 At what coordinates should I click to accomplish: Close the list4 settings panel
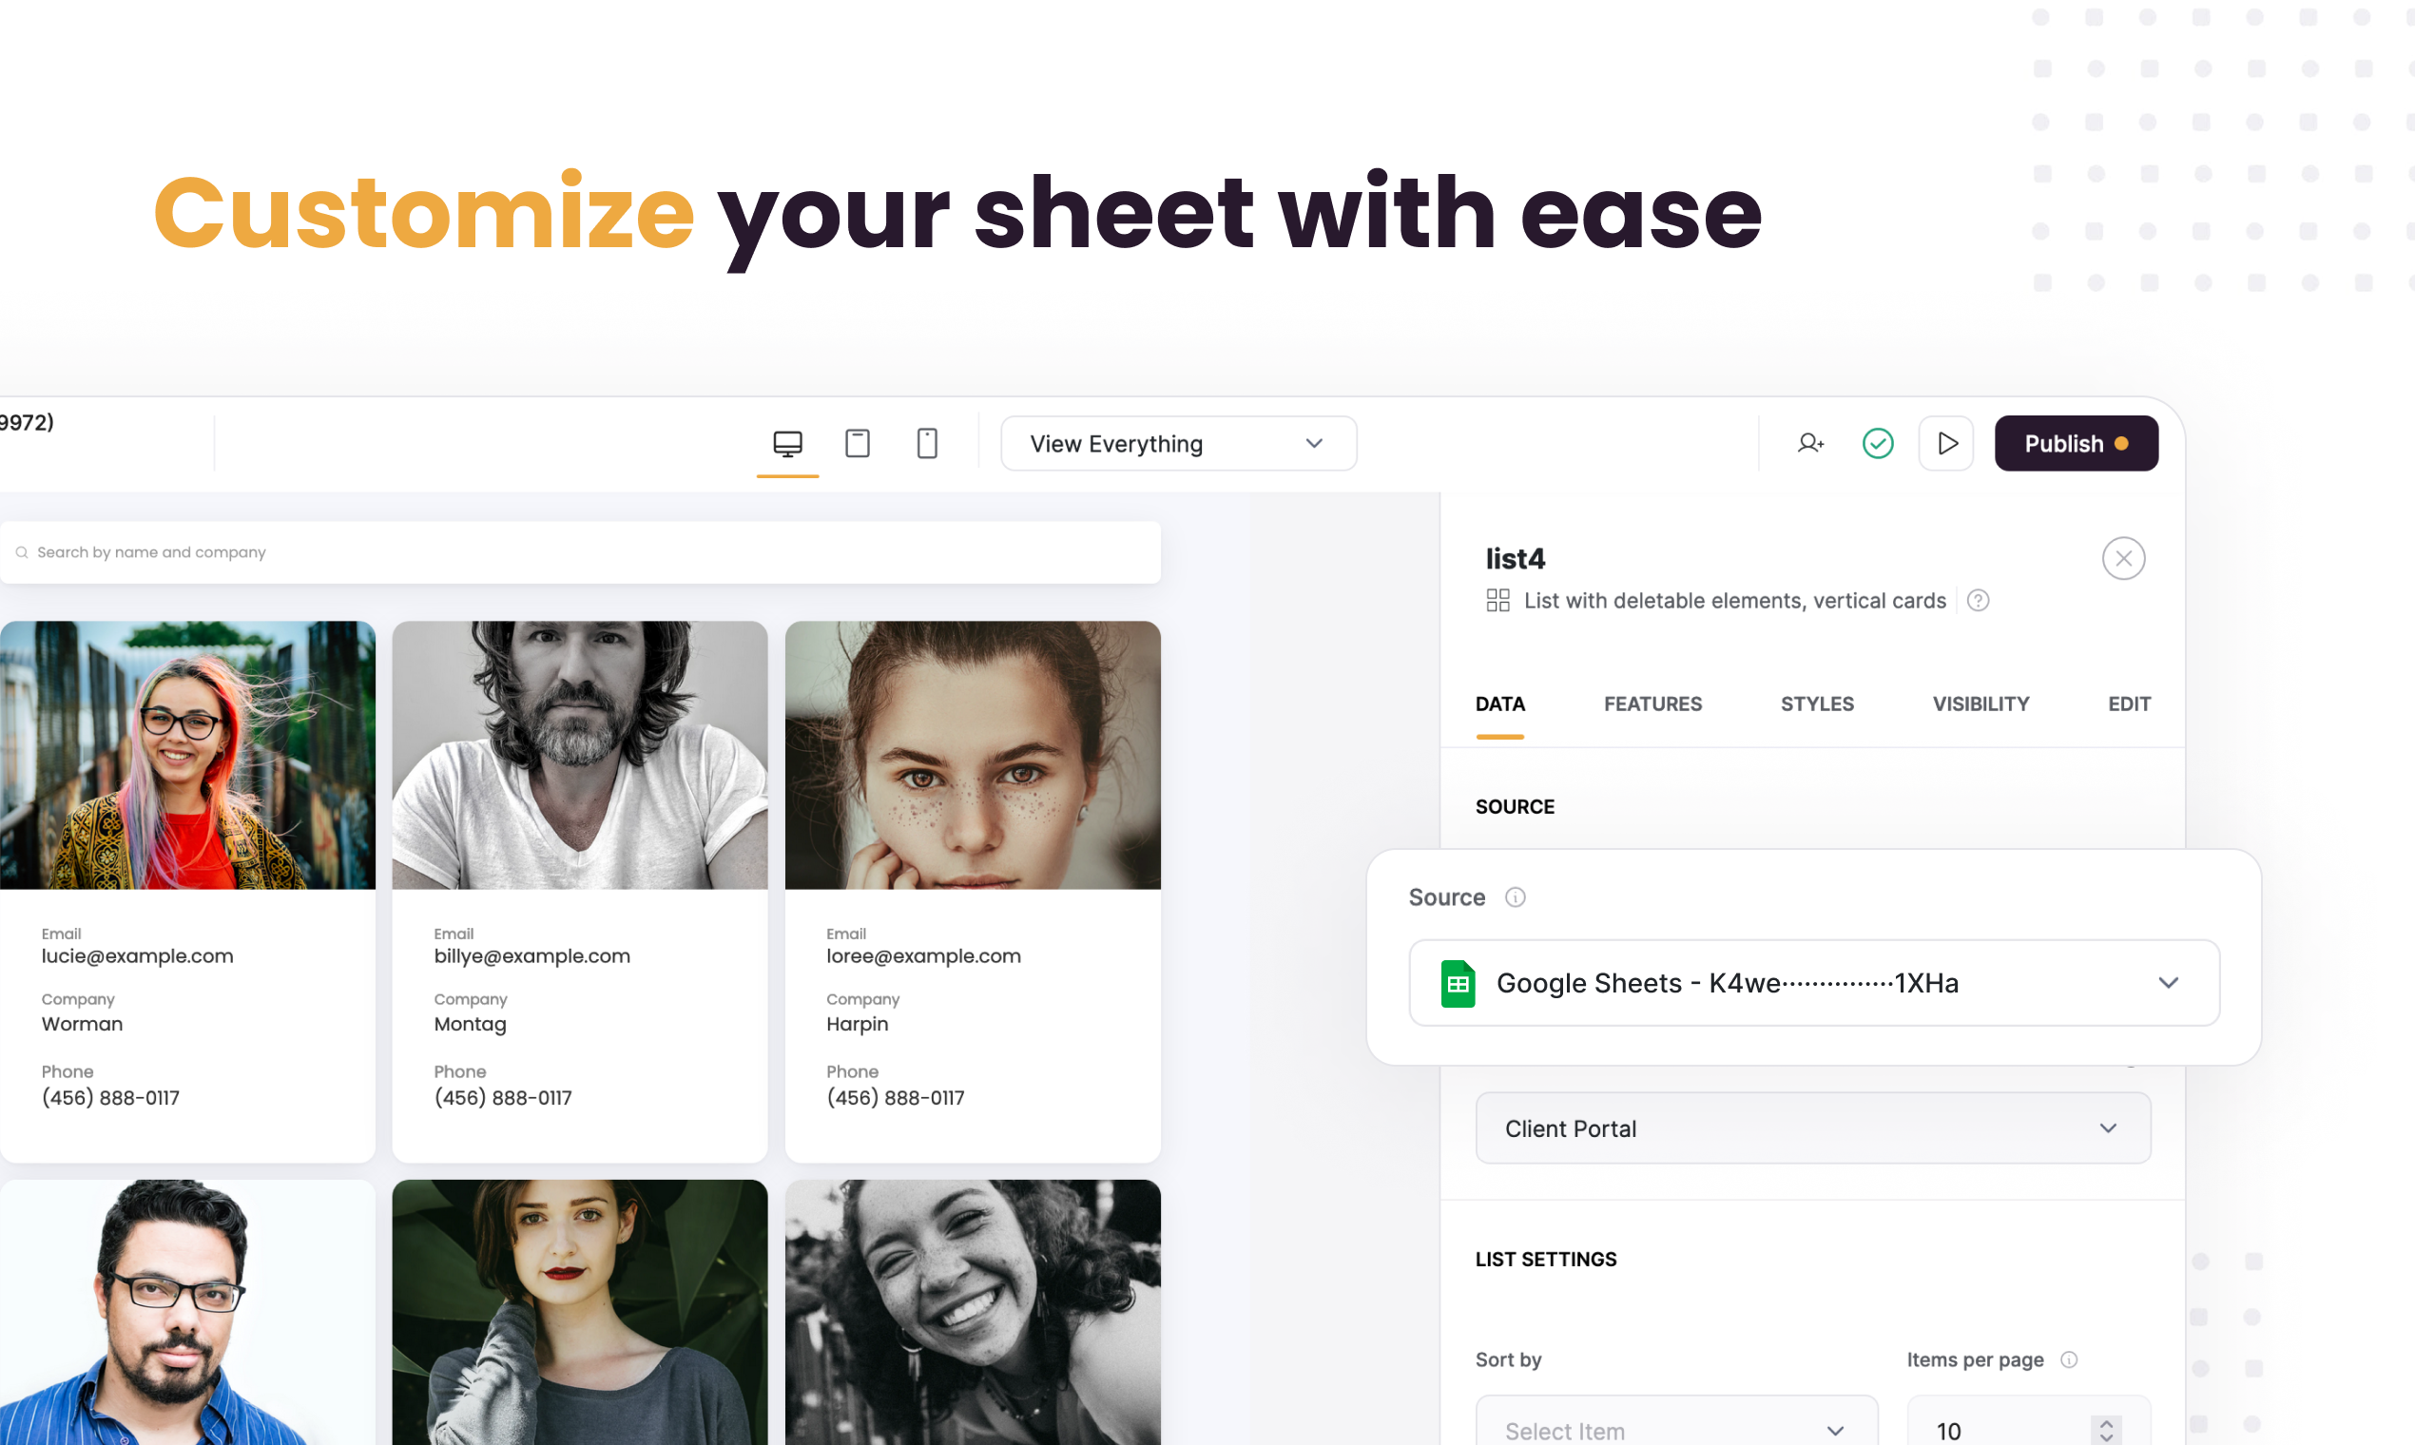2123,559
